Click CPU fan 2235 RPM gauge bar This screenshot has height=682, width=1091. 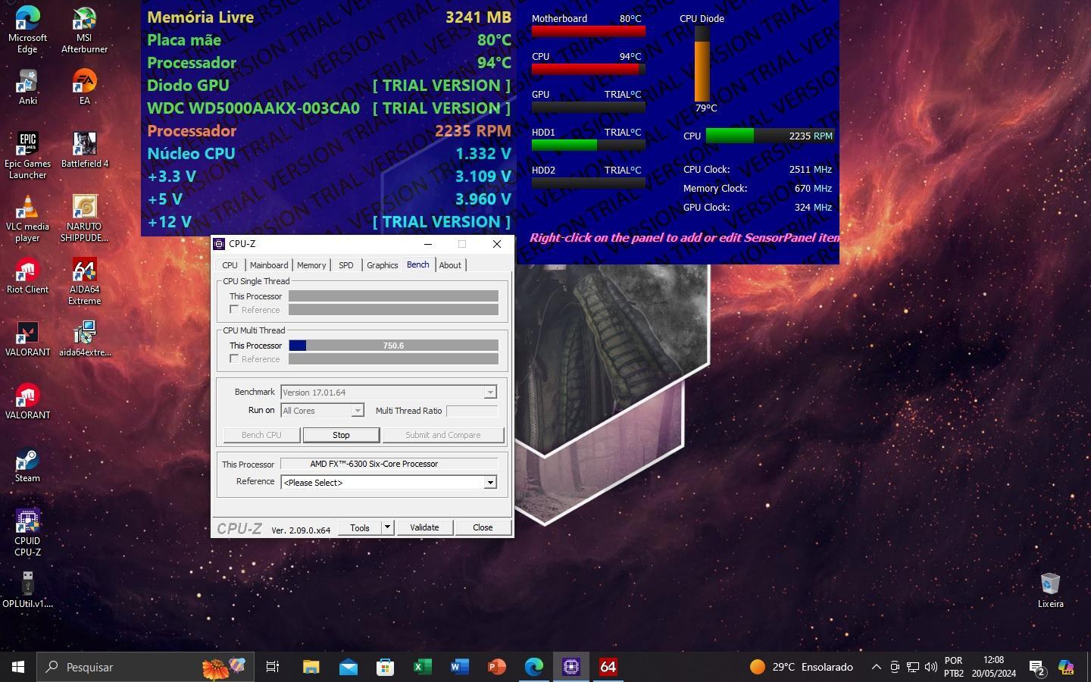tap(770, 136)
